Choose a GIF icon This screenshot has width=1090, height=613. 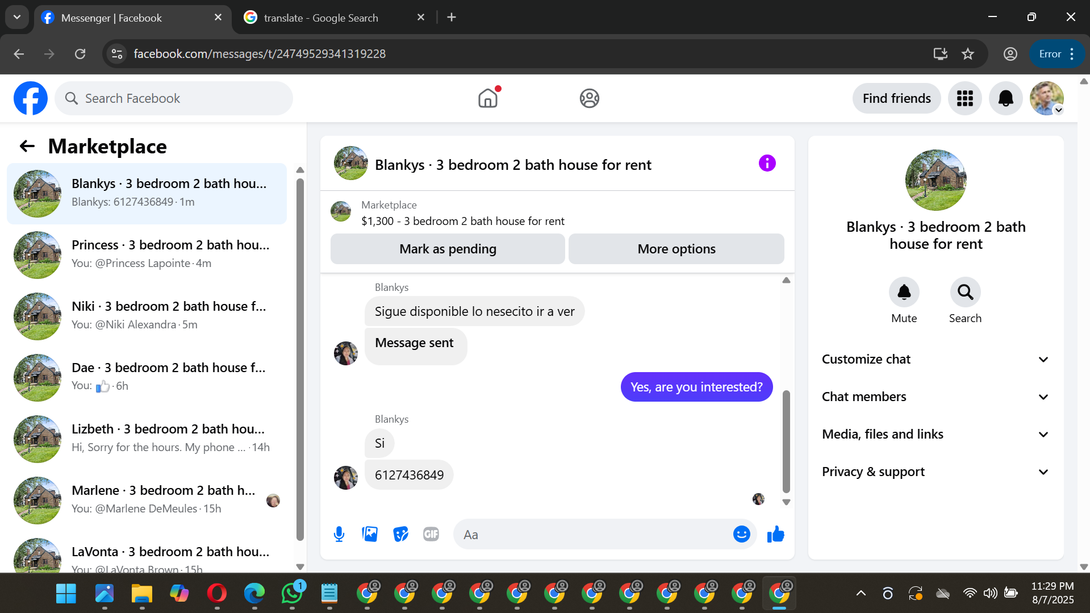click(431, 535)
